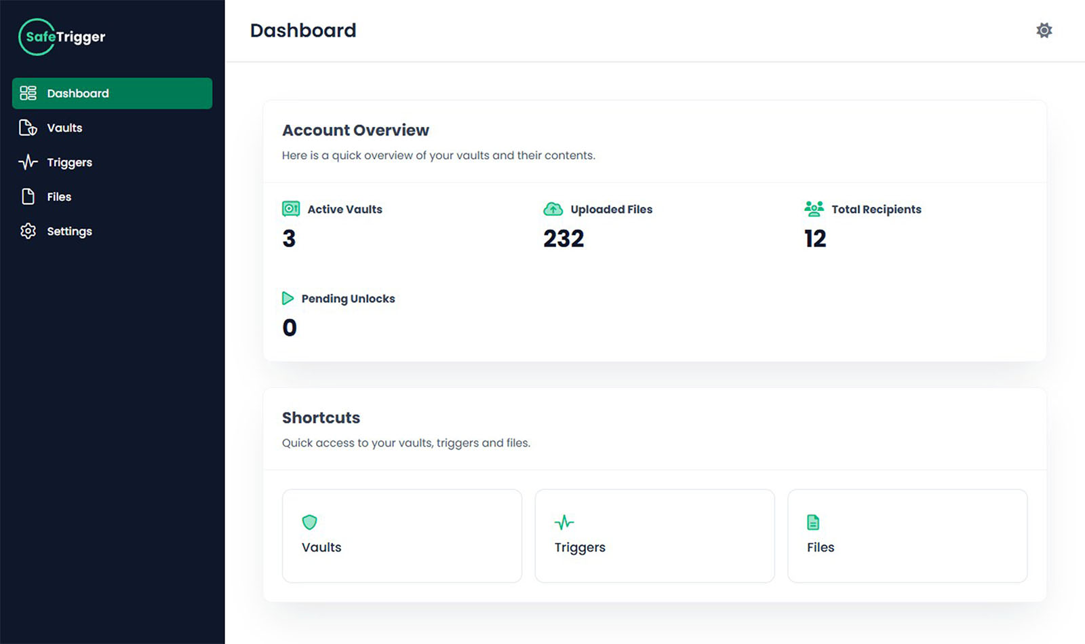Viewport: 1085px width, 644px height.
Task: Click the Pending Unlocks count showing 0
Action: pos(289,327)
